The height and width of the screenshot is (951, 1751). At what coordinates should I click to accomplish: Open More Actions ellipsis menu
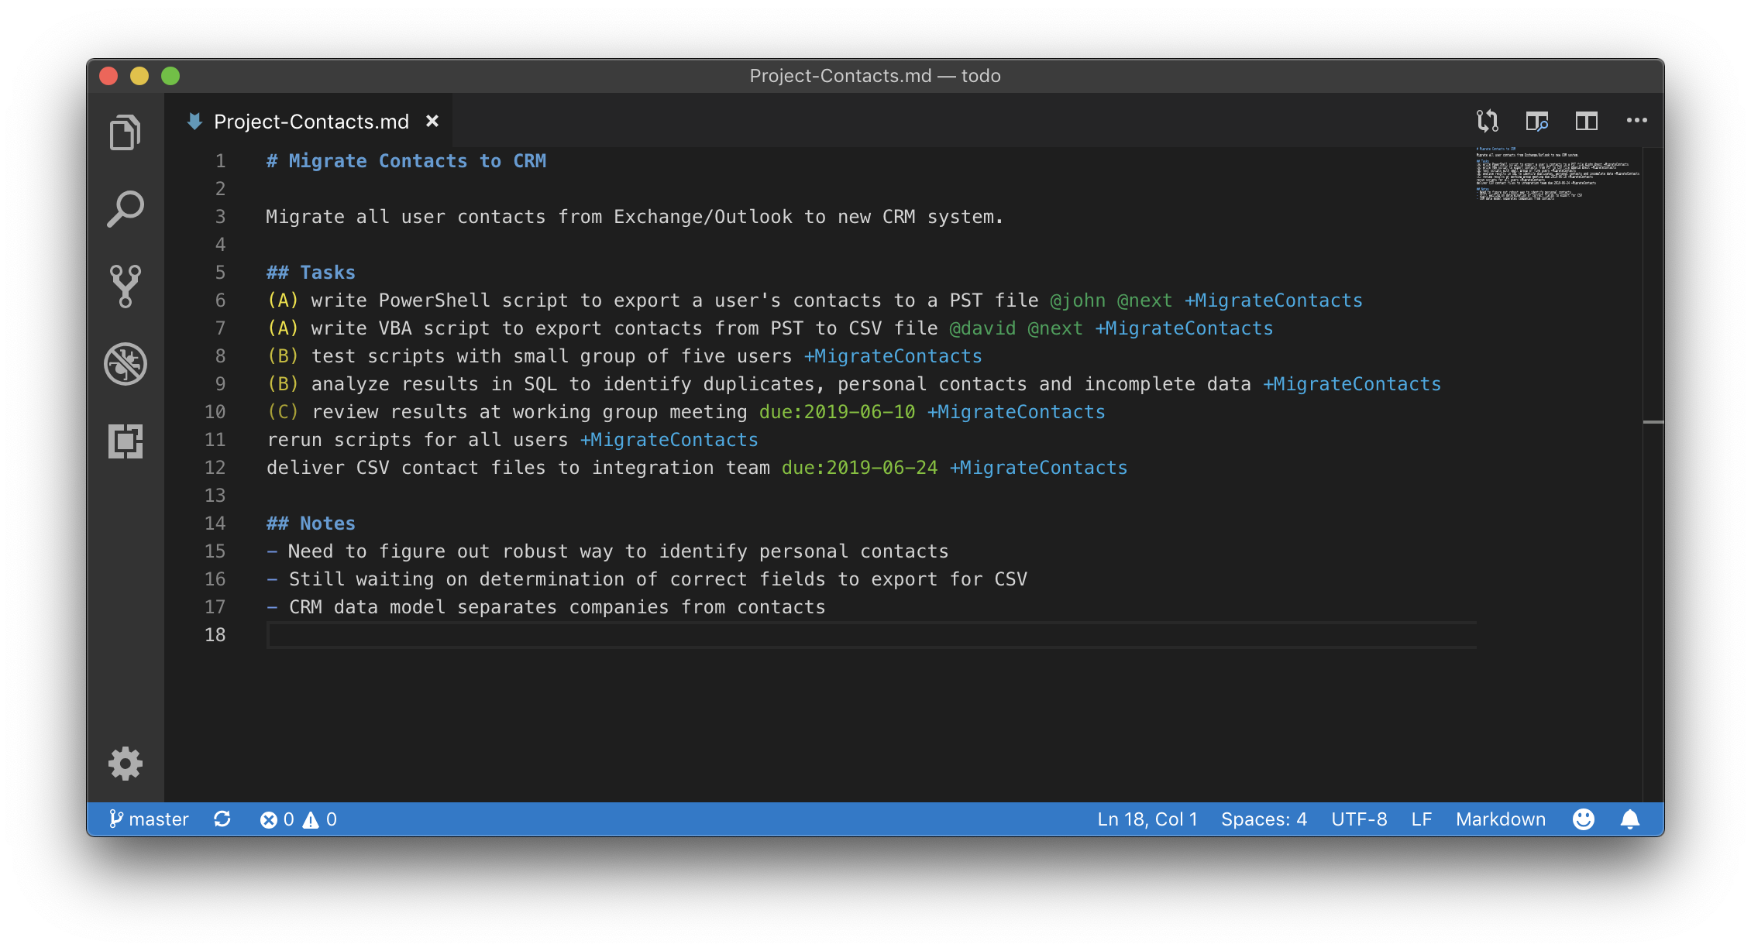[1636, 121]
